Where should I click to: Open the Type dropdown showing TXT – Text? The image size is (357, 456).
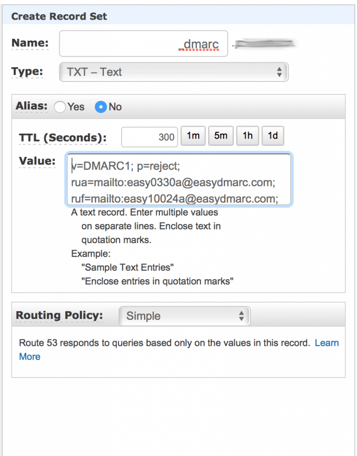click(x=174, y=72)
